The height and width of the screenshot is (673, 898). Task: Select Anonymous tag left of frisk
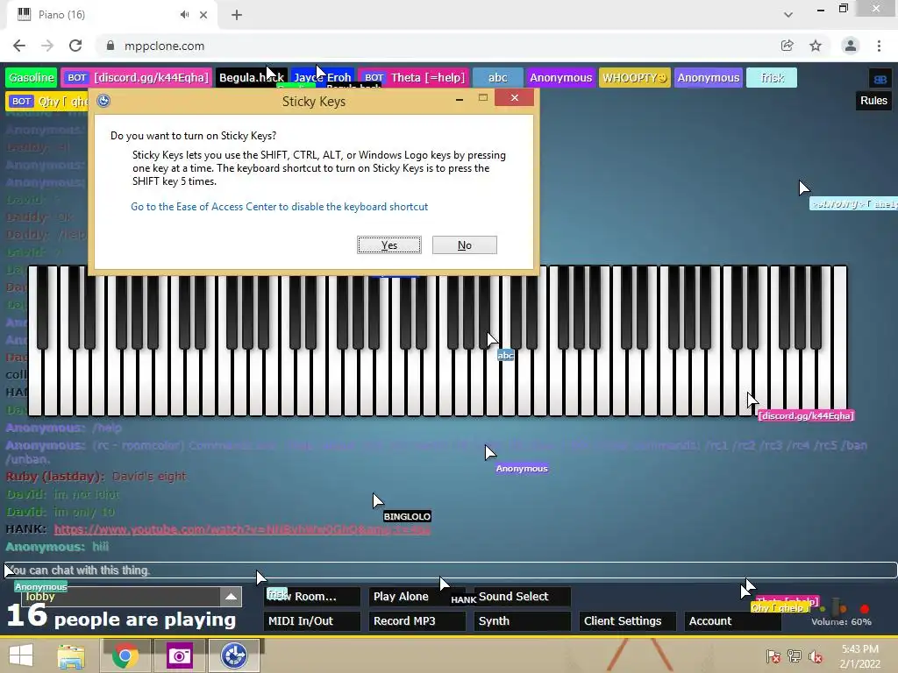(x=709, y=78)
